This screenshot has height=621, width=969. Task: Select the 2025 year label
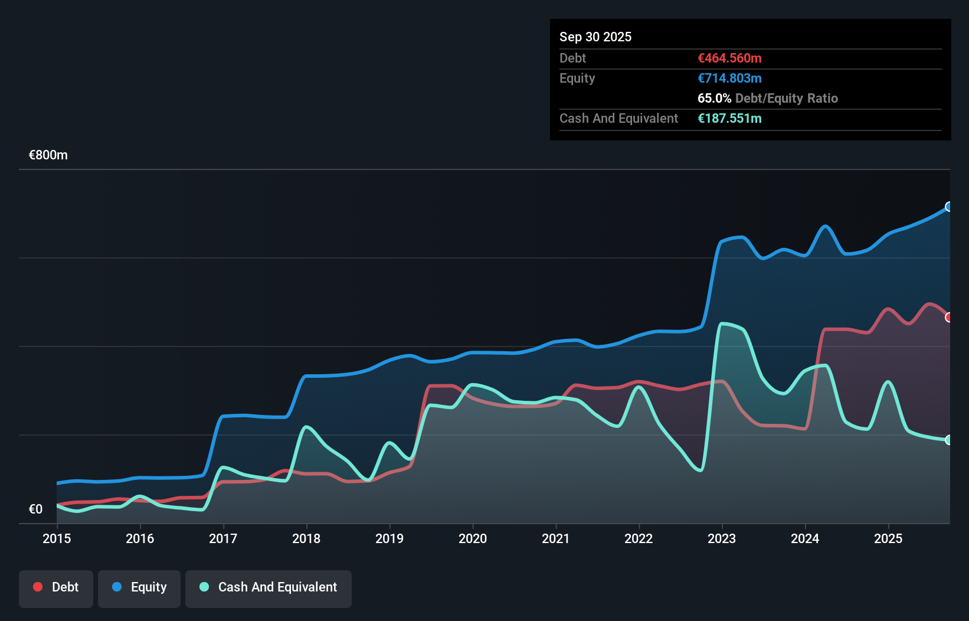[x=889, y=538]
